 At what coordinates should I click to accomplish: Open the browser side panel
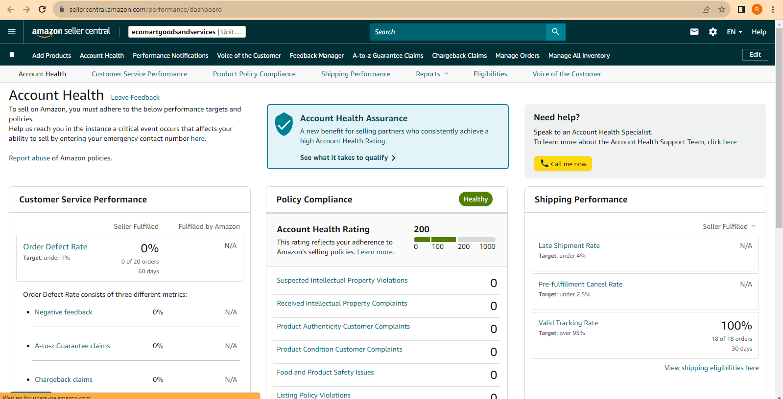(741, 9)
